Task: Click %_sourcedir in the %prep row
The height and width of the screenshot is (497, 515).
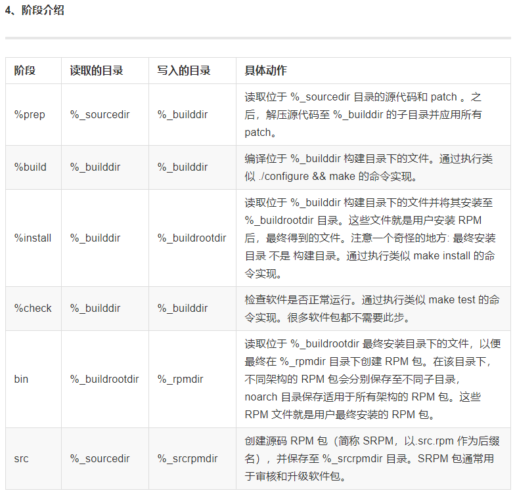Action: (x=100, y=114)
